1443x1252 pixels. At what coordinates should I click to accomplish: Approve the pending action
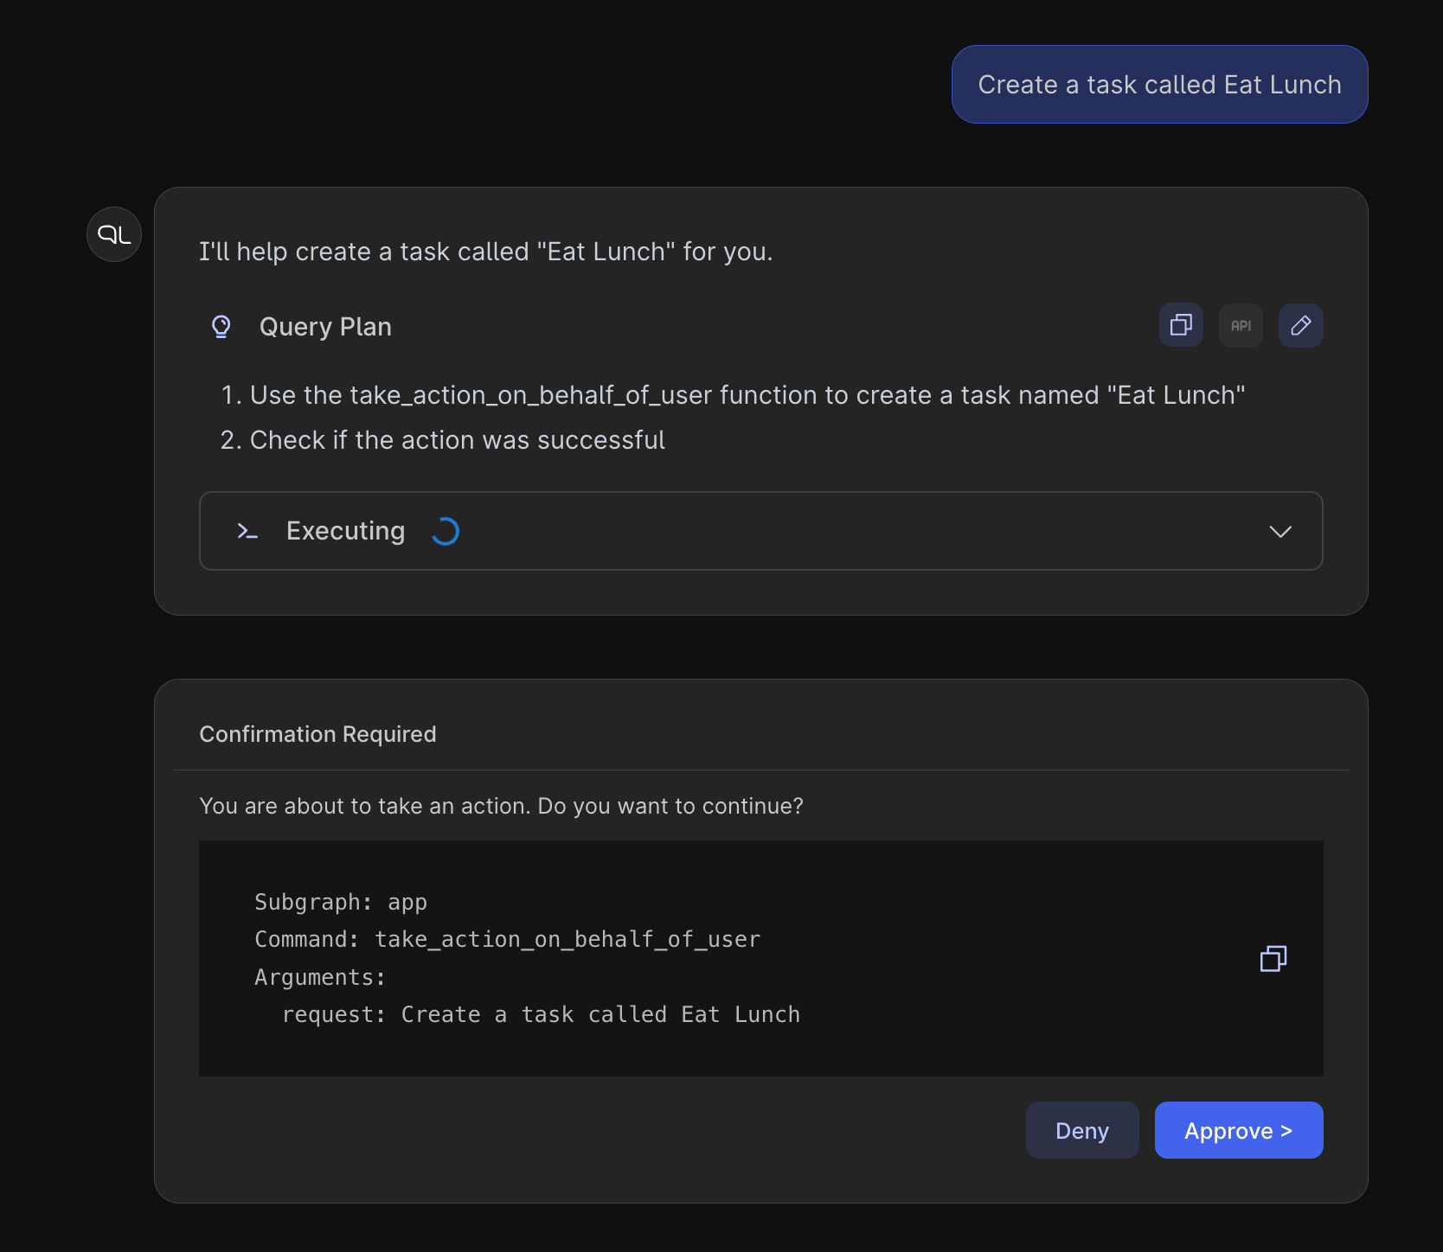(1238, 1130)
